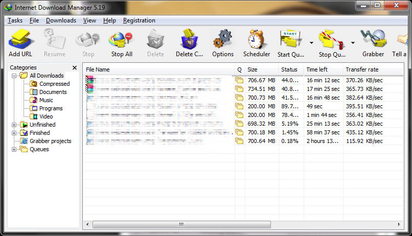
Task: Click the 395.51 KB/sec transfer rate cell
Action: (x=364, y=106)
